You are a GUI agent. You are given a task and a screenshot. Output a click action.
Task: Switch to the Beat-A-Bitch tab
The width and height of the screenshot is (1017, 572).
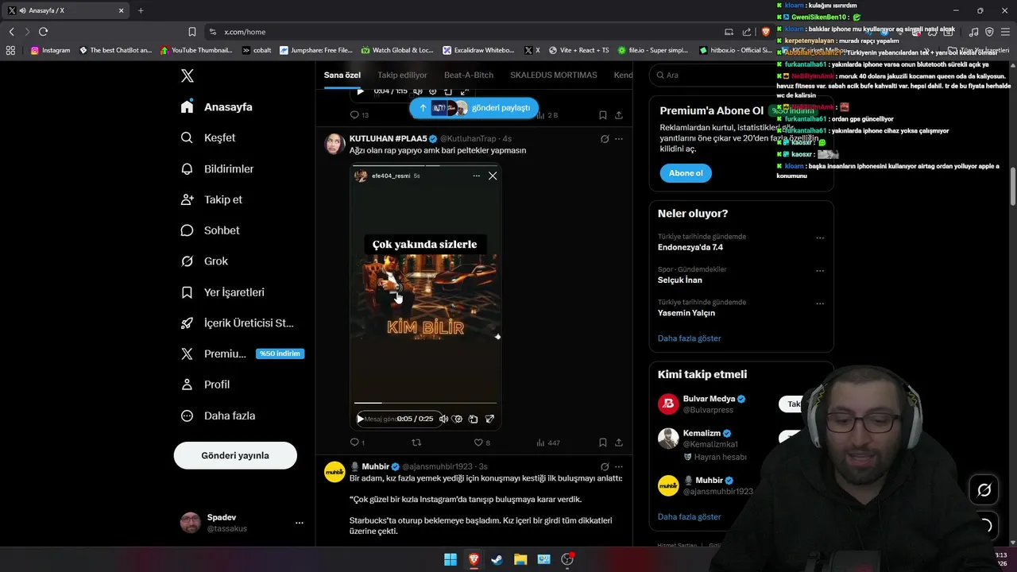click(x=469, y=75)
